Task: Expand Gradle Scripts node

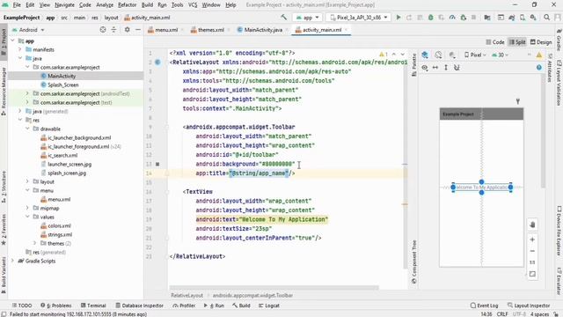Action: [x=13, y=261]
